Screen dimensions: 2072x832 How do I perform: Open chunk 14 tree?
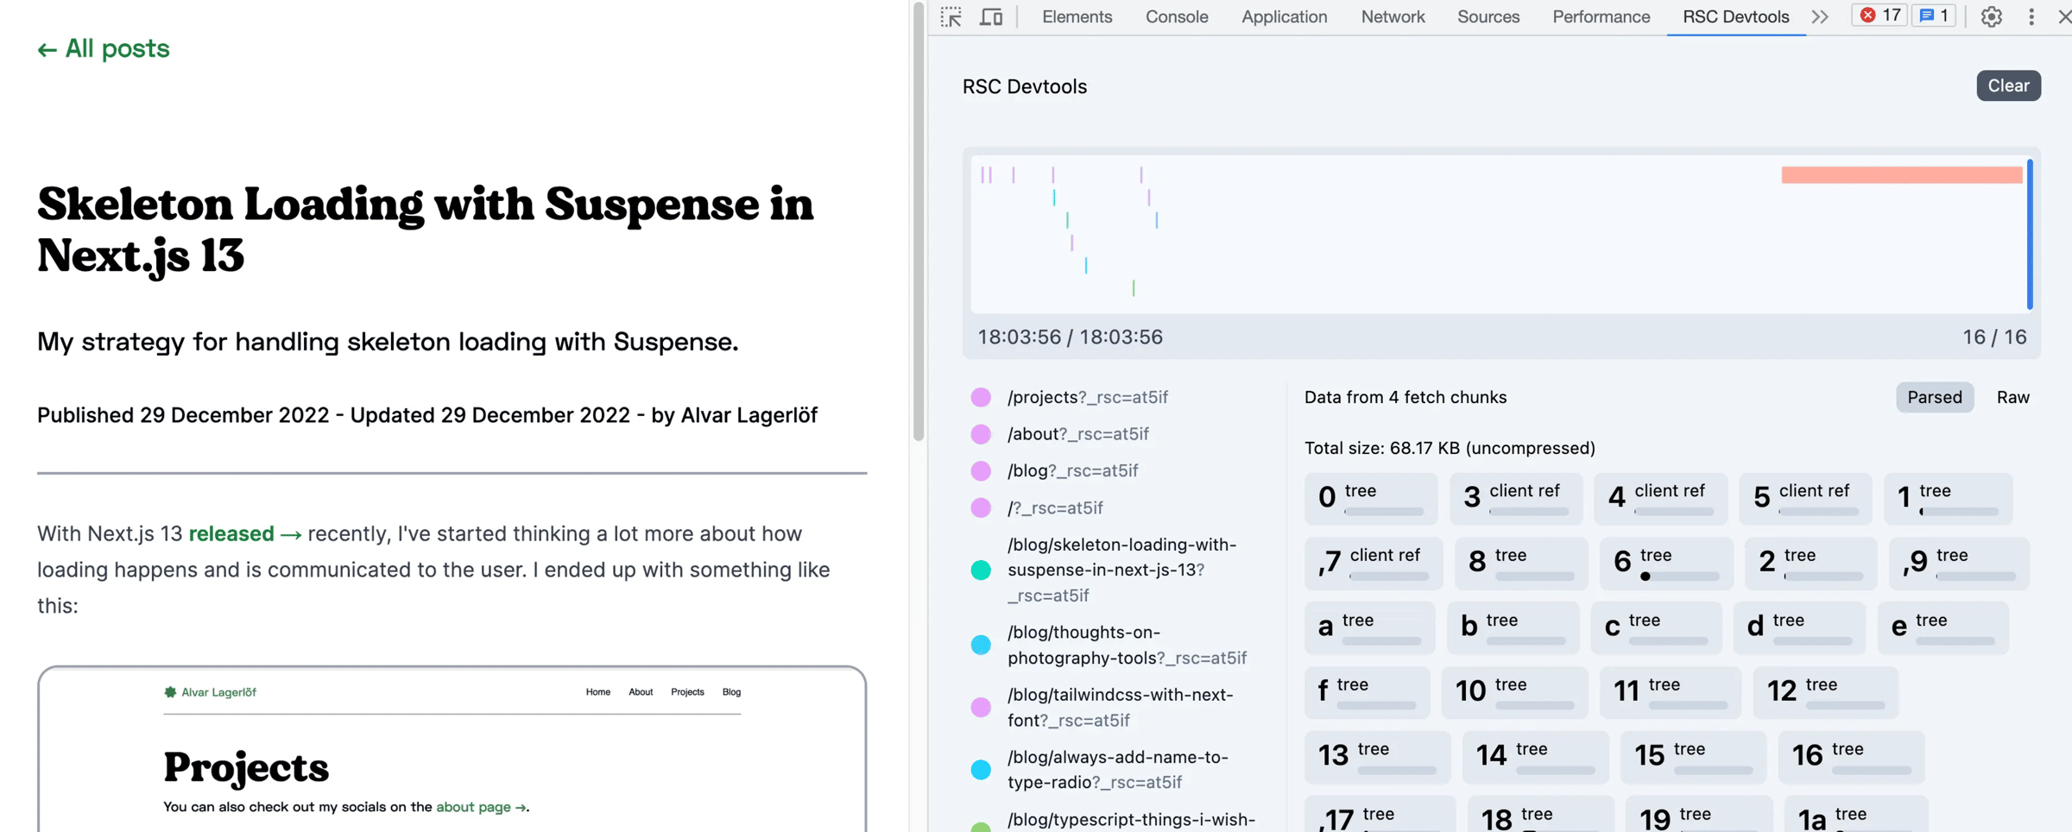[x=1536, y=757]
